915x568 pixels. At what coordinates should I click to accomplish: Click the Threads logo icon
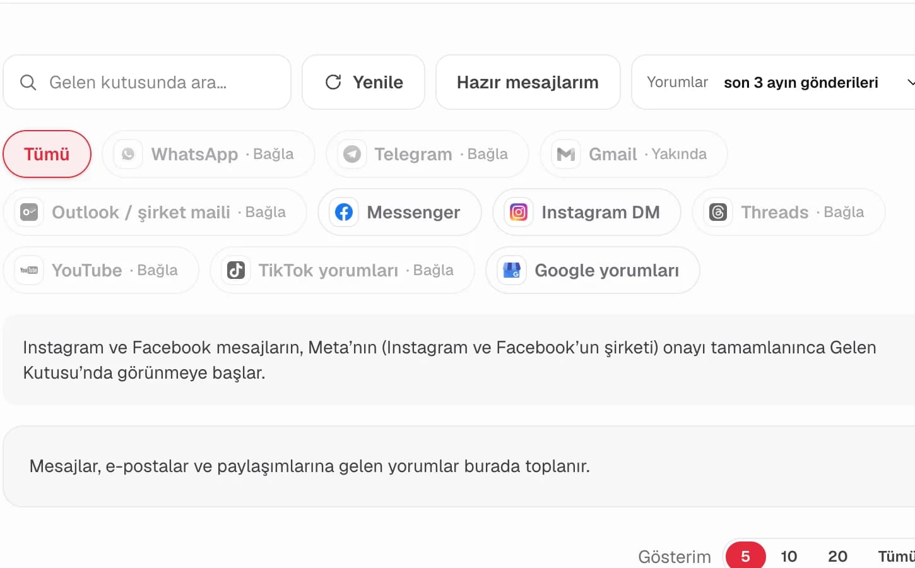718,212
